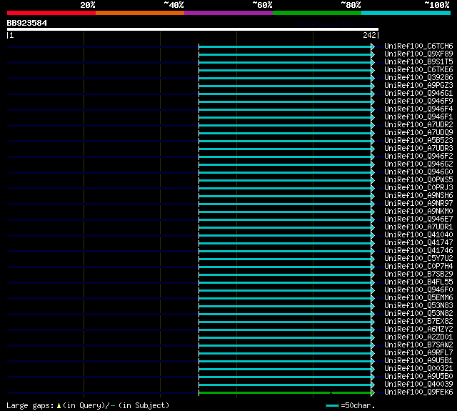Click the UniRef100_C6TCH6 label

point(418,46)
